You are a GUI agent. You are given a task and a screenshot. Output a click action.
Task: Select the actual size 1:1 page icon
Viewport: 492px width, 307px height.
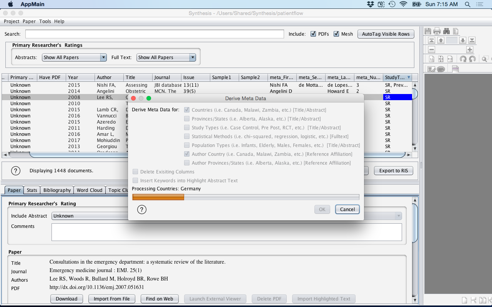click(432, 59)
